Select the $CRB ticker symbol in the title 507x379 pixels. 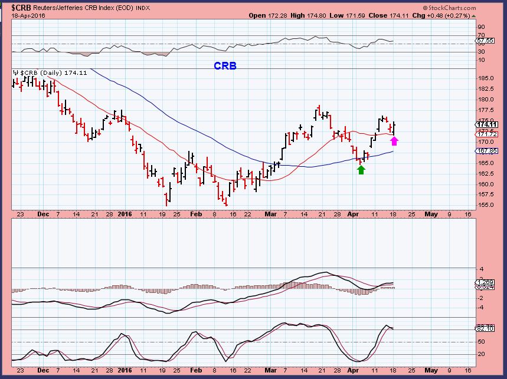[21, 8]
